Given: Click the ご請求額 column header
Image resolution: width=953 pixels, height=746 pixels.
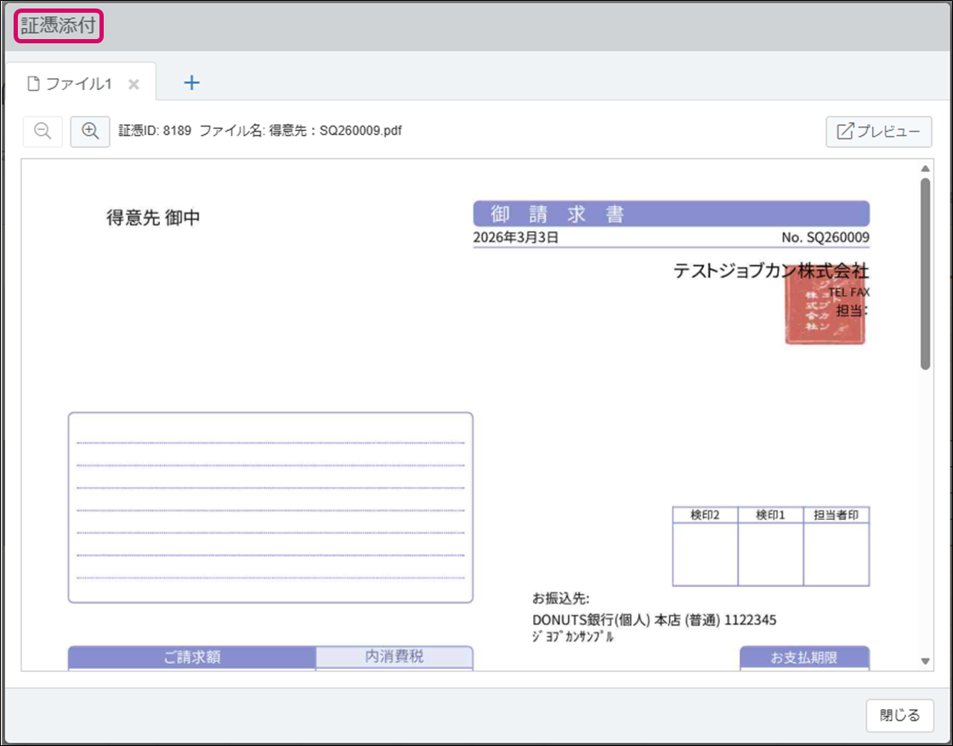Looking at the screenshot, I should 192,657.
